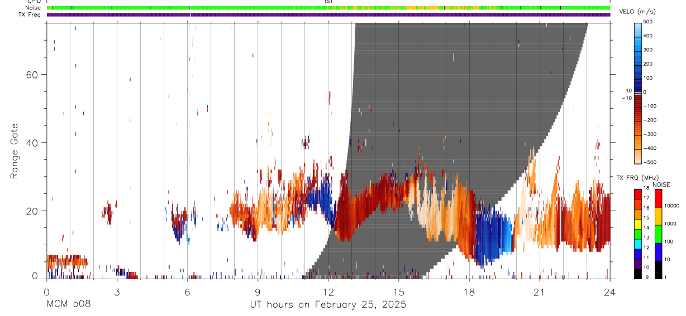
Task: Click the '151' CPID value
Action: [x=328, y=2]
